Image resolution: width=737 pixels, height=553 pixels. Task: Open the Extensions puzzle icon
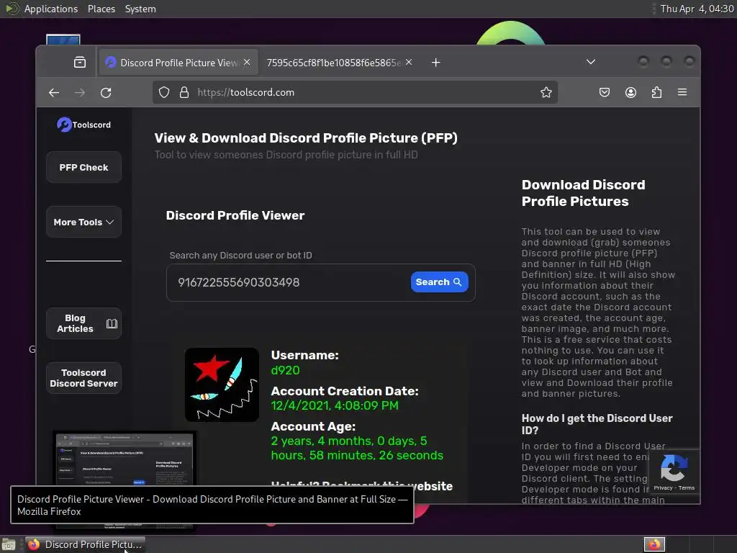(656, 93)
